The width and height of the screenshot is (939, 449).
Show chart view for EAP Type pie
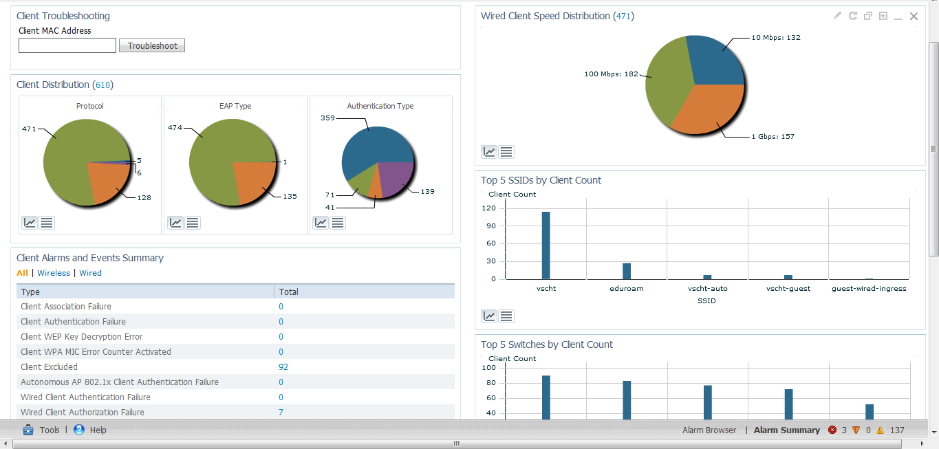click(176, 223)
